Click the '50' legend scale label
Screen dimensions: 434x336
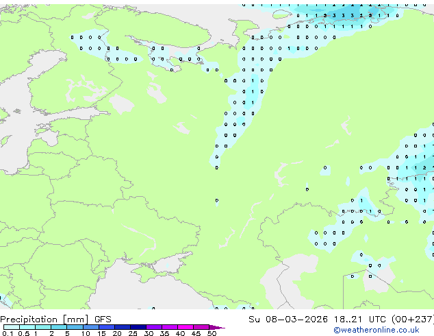tap(212, 333)
